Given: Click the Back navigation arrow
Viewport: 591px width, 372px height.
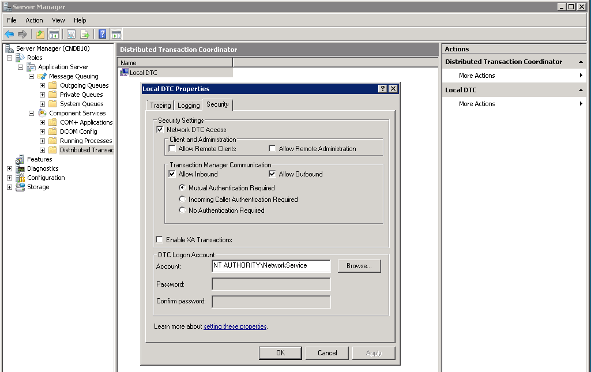Looking at the screenshot, I should click(9, 34).
